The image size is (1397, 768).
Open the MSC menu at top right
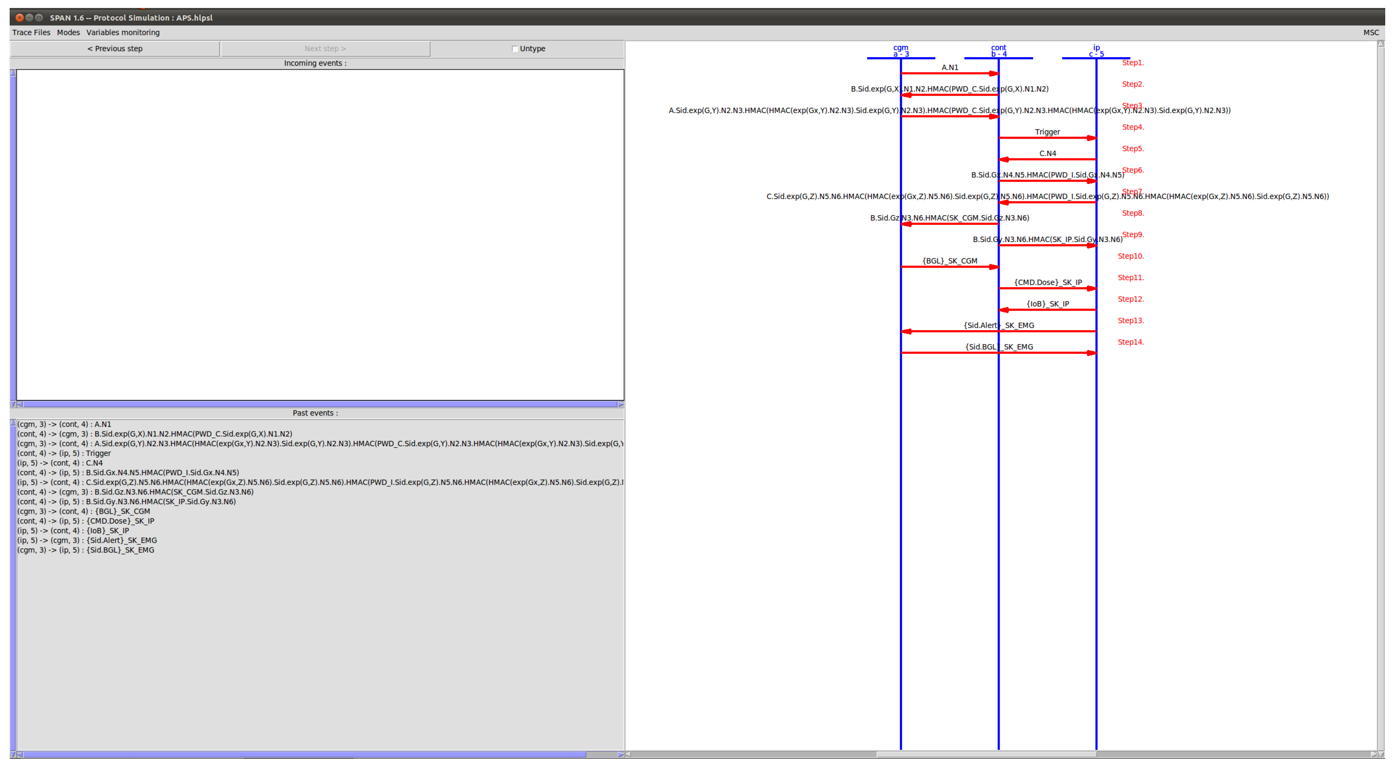[1371, 32]
